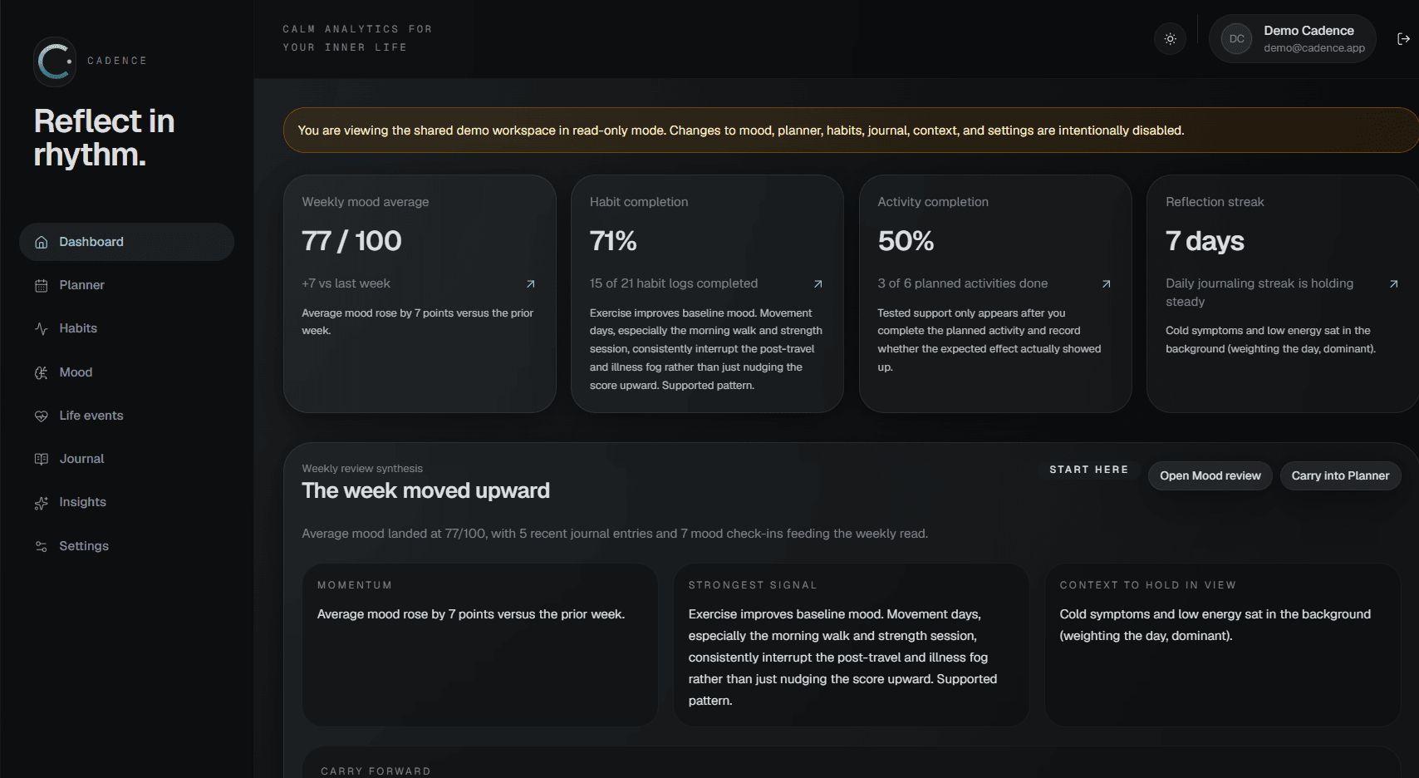Select the Dashboard menu item
1419x778 pixels.
(126, 242)
